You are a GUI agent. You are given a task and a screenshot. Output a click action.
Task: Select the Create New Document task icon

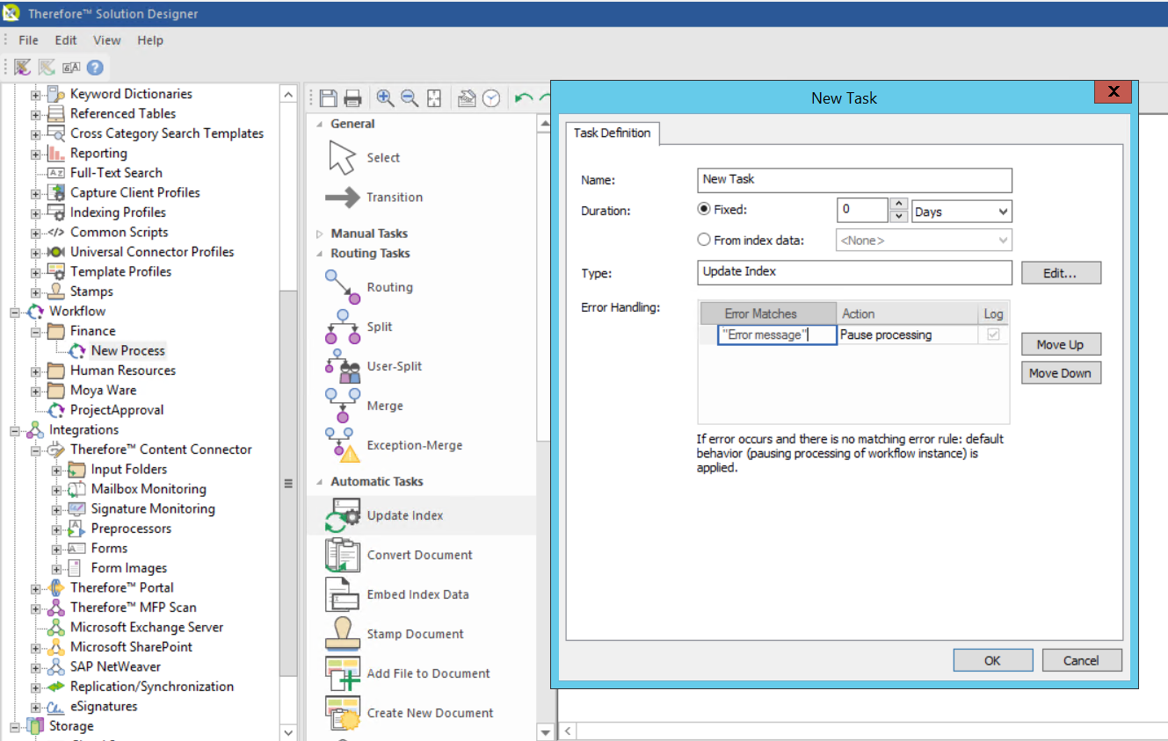pos(343,713)
